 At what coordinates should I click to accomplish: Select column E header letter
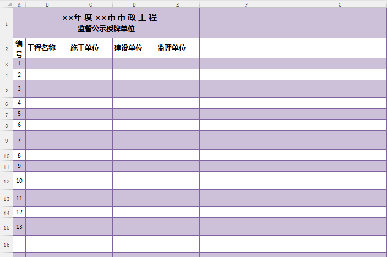tap(177, 4)
